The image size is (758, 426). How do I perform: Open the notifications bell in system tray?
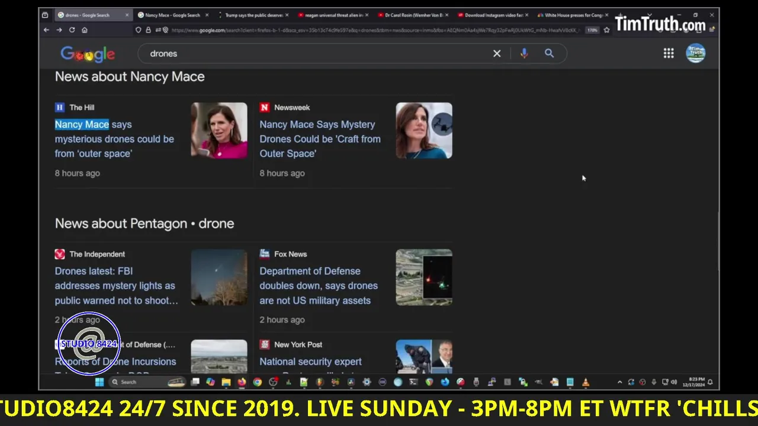(x=710, y=382)
